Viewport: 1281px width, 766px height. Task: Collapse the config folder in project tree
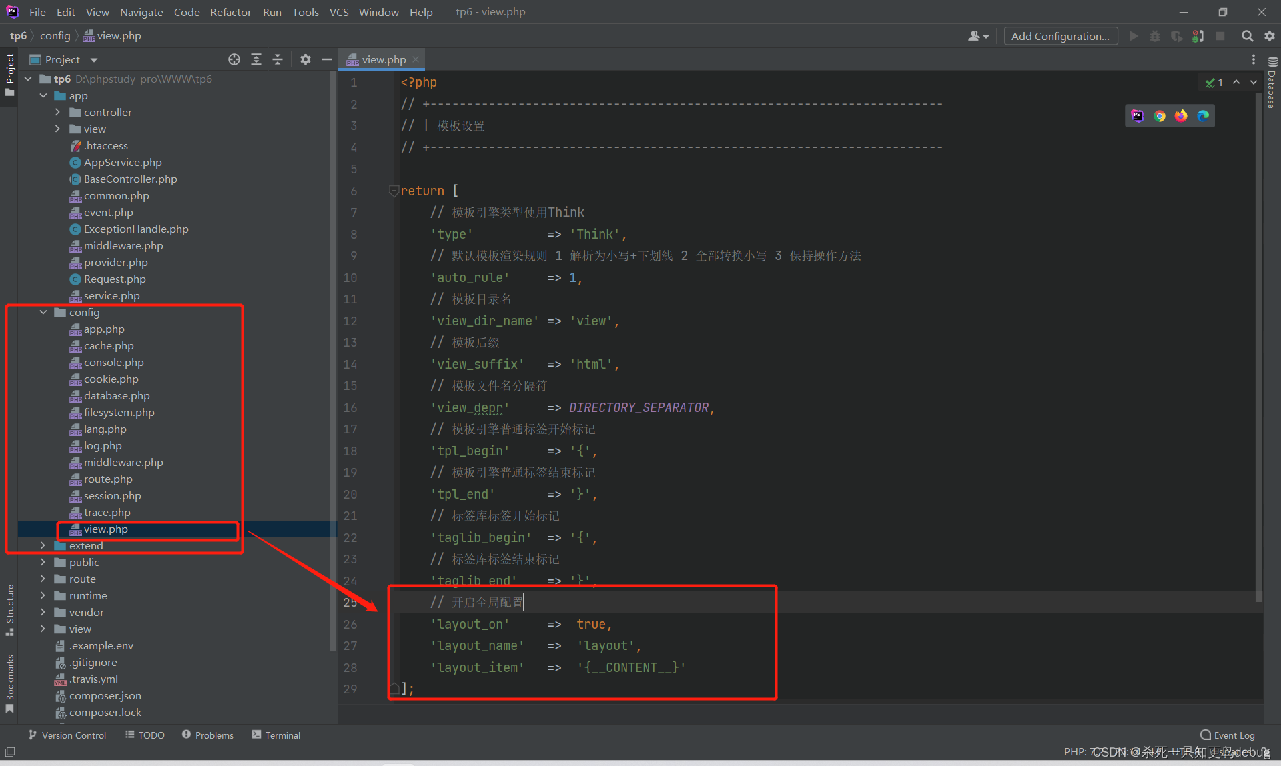43,312
